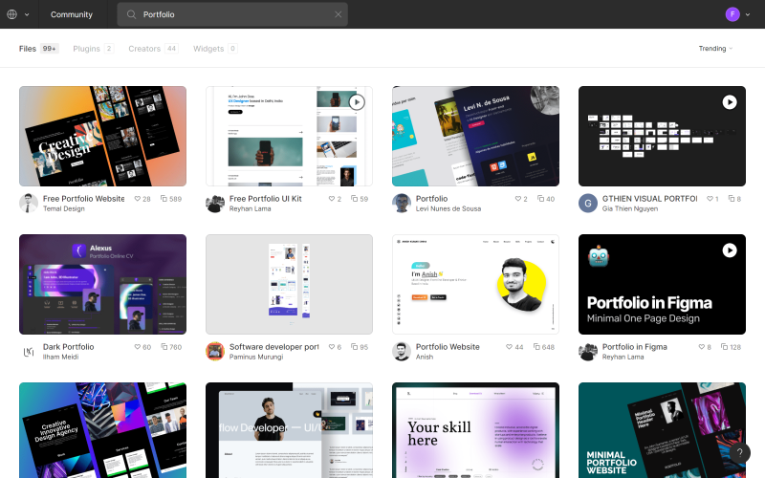The image size is (765, 478).
Task: Click duplicate icon for Dark Portfolio
Action: click(164, 347)
